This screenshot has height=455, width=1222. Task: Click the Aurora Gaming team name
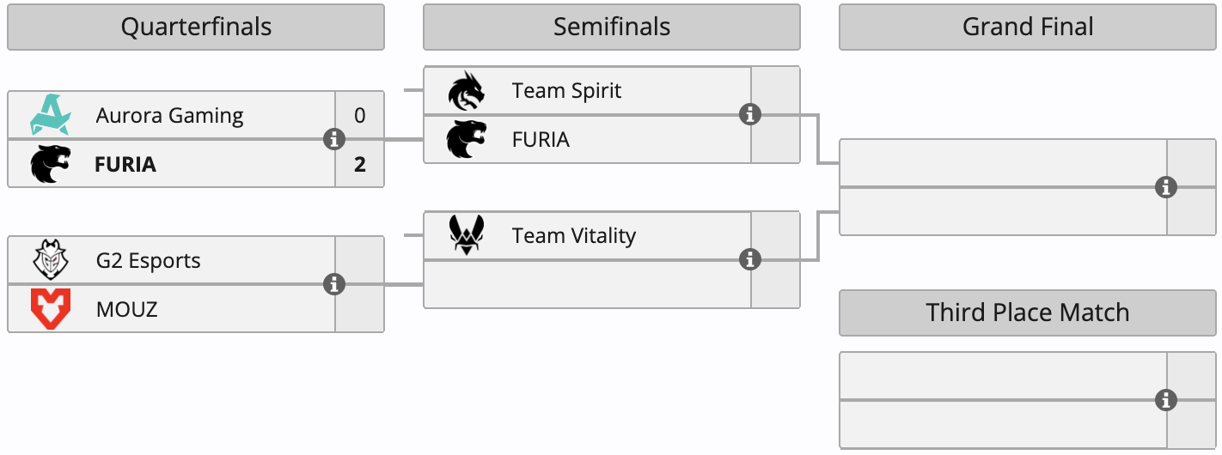(169, 115)
